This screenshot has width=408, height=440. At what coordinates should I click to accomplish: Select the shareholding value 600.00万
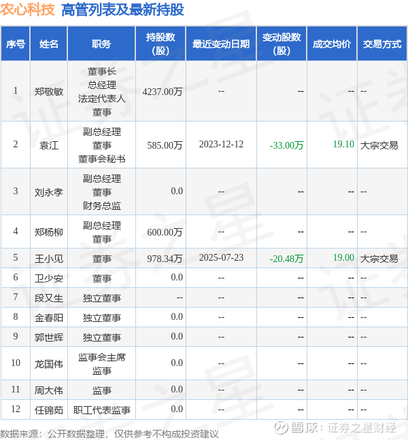(x=165, y=232)
